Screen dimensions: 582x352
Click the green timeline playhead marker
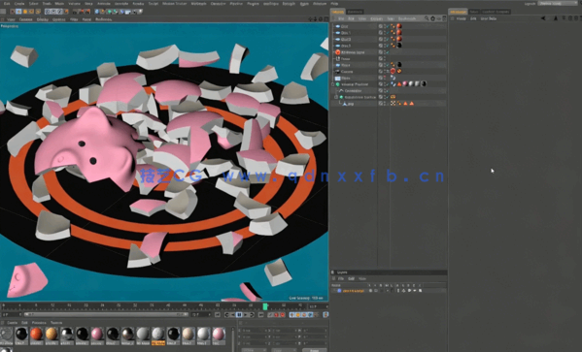tap(265, 306)
